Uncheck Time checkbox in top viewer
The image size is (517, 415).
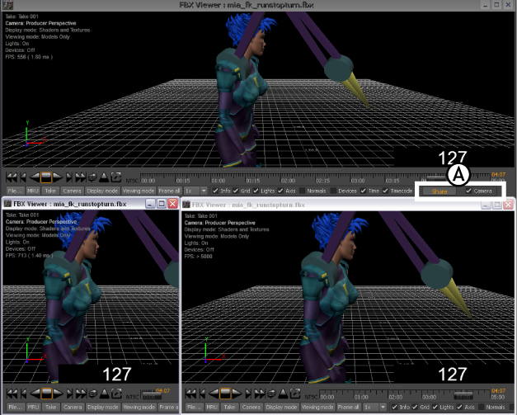364,191
